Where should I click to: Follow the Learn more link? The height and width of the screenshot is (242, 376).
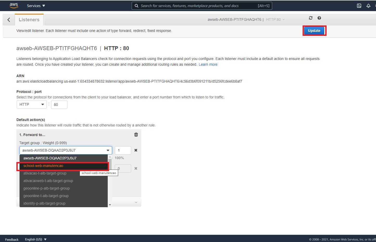208,64
